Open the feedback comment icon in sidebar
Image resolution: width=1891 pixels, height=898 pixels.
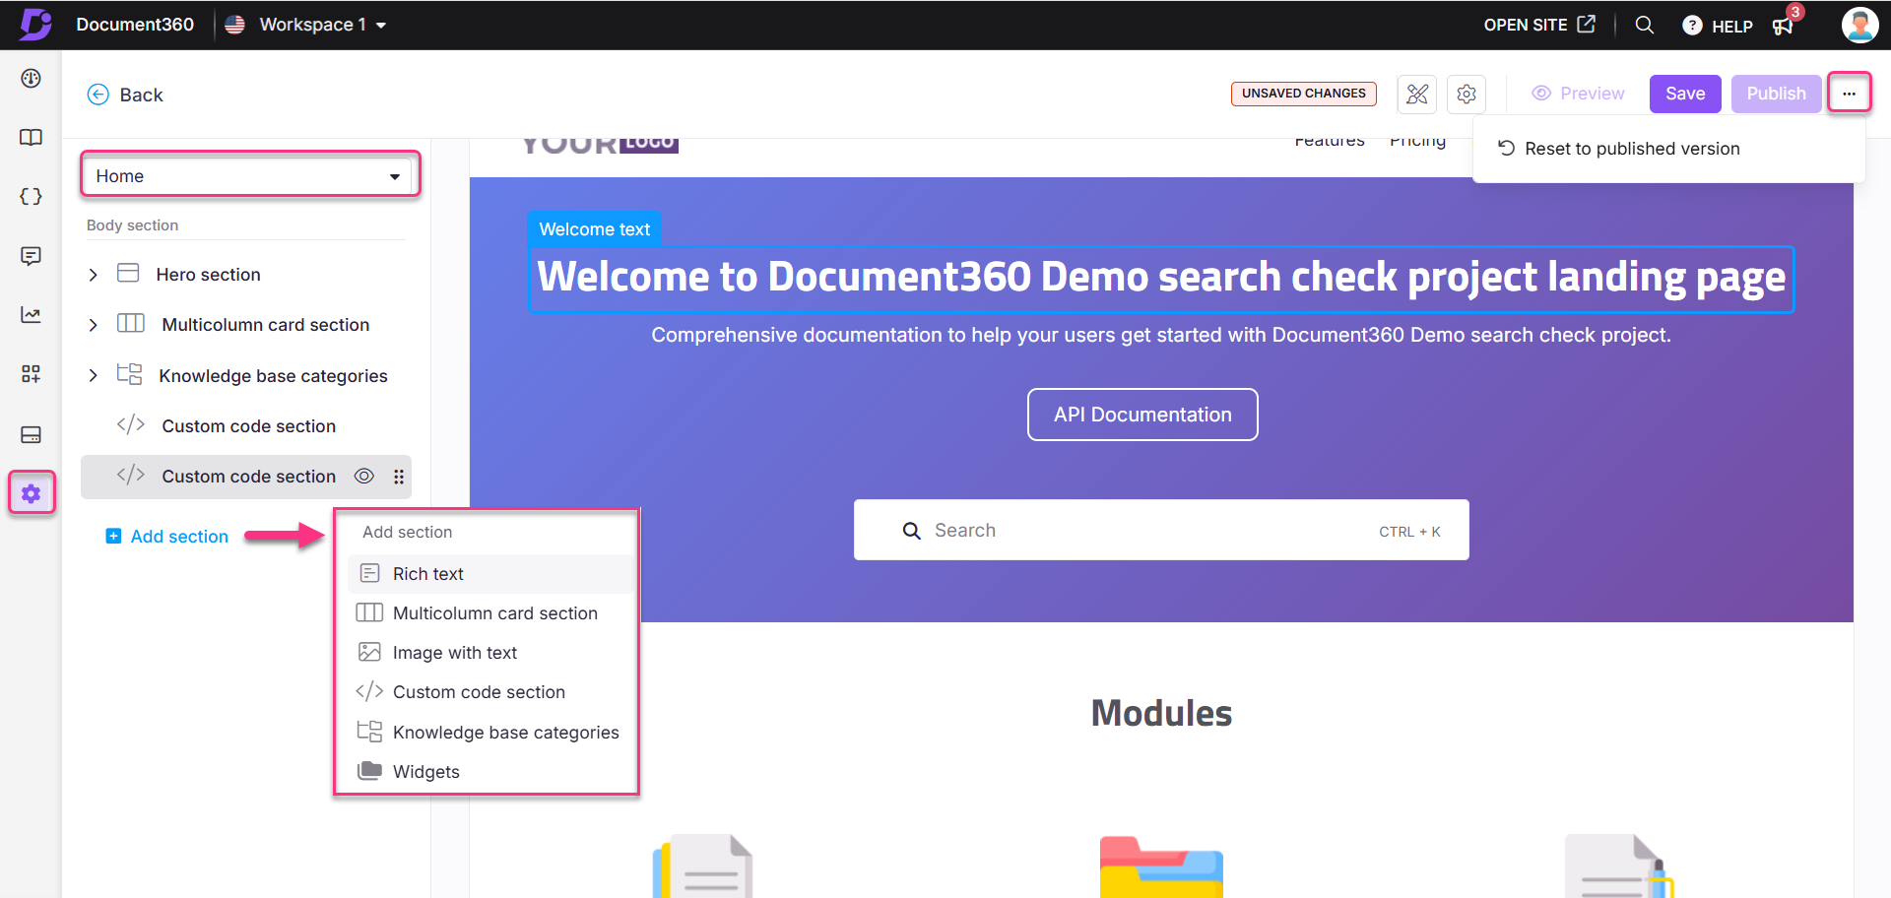click(31, 256)
